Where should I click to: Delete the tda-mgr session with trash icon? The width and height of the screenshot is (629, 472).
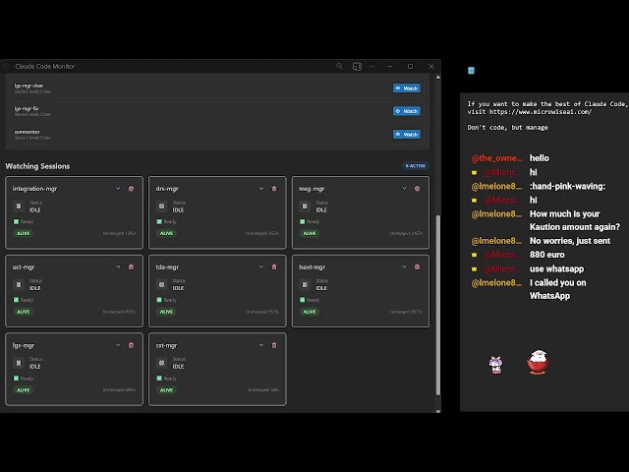point(274,266)
